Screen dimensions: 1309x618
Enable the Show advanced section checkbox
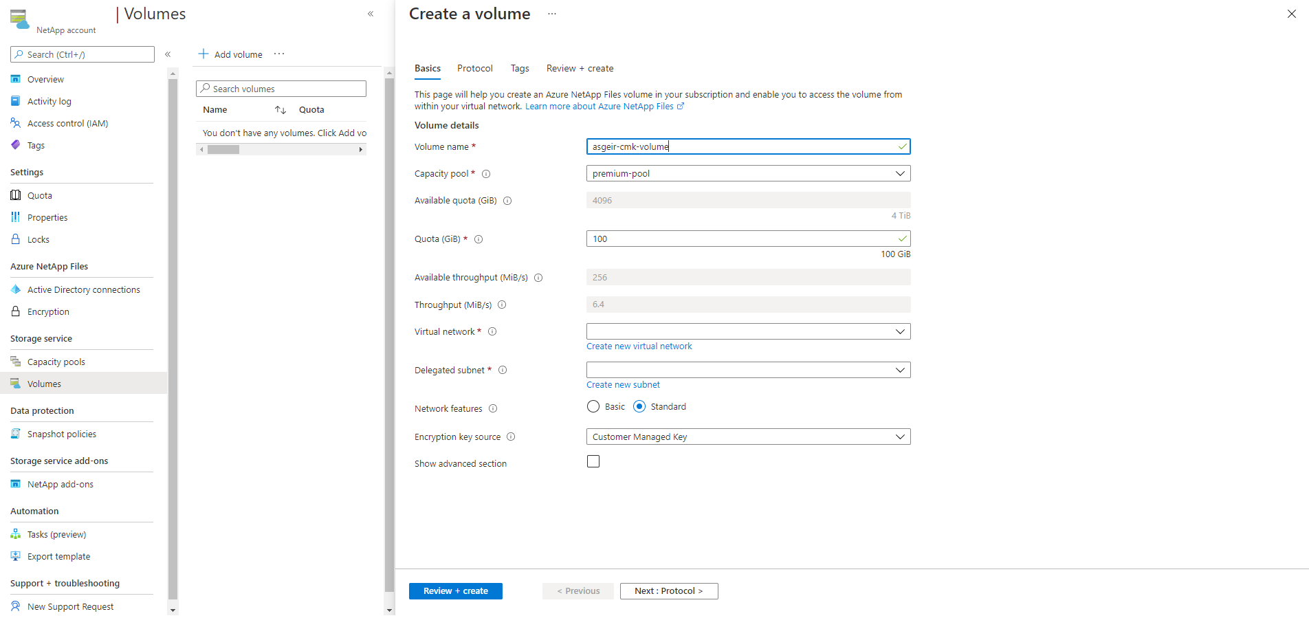593,461
